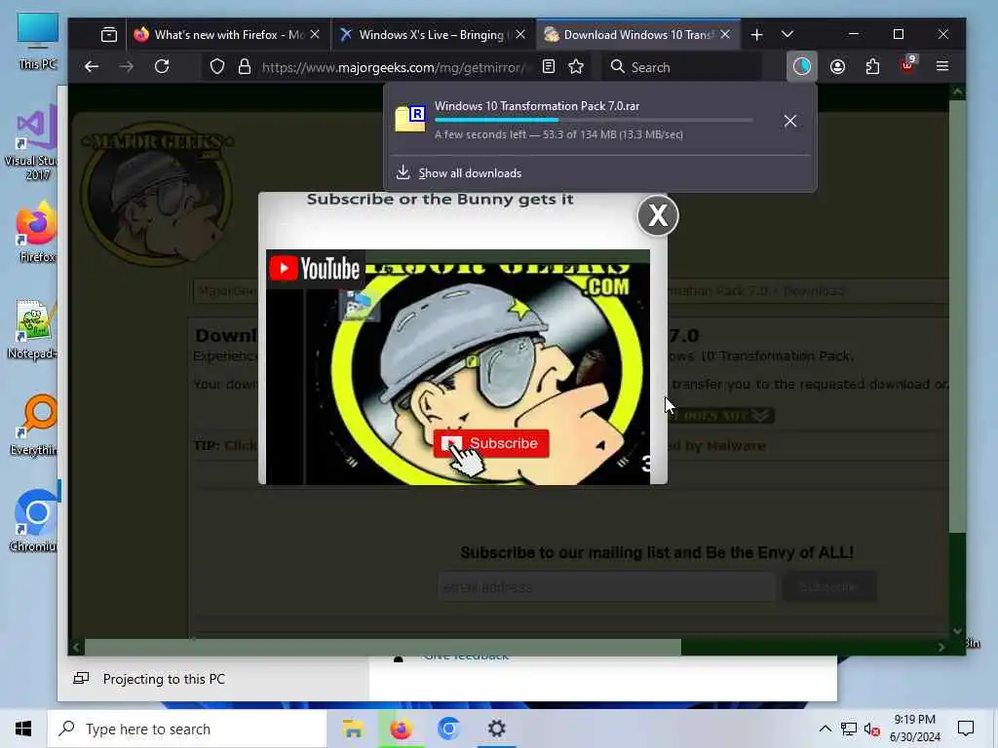The height and width of the screenshot is (748, 998).
Task: Click the mailing list Subscribe button
Action: [828, 587]
